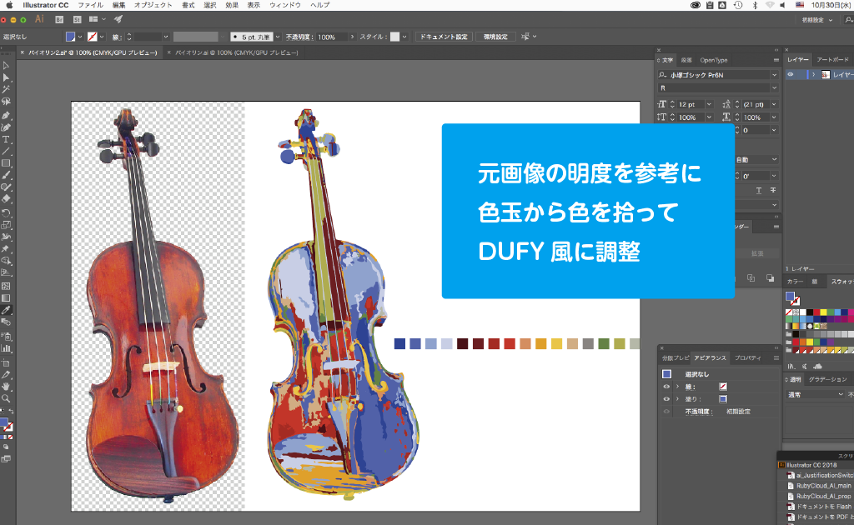Select the Direct Selection tool
The image size is (854, 525).
click(x=6, y=77)
